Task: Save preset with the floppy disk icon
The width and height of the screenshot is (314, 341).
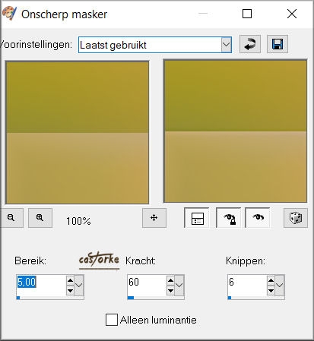Action: 278,44
